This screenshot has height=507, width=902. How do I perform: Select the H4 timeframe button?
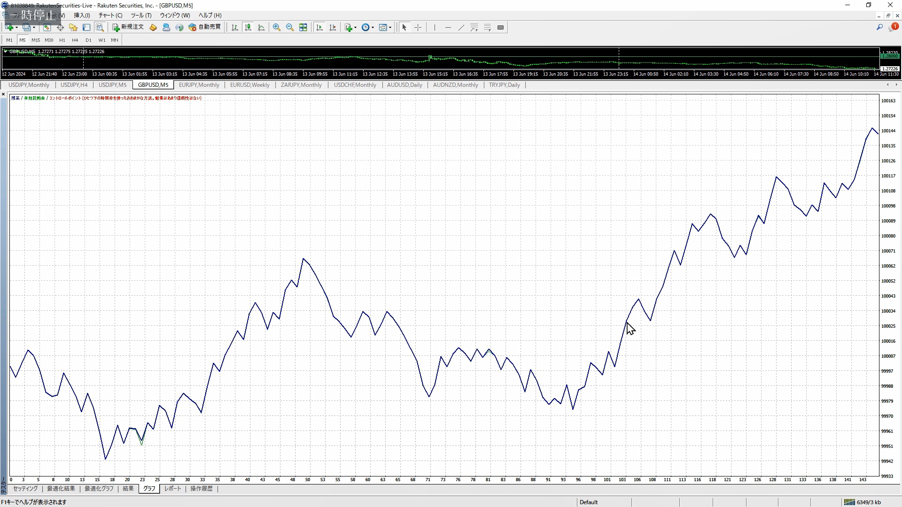[x=75, y=40]
